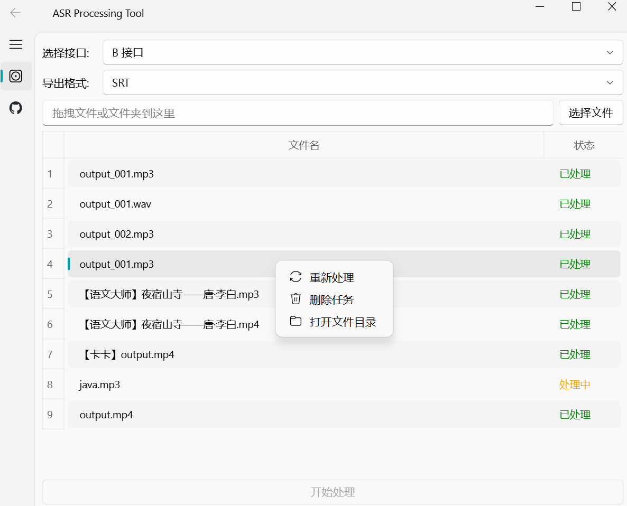627x506 pixels.
Task: Click the 选择文件 button
Action: (591, 113)
